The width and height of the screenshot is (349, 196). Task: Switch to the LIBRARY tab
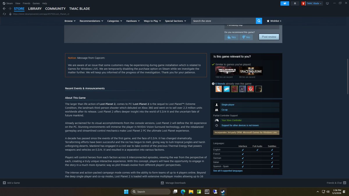tap(35, 9)
